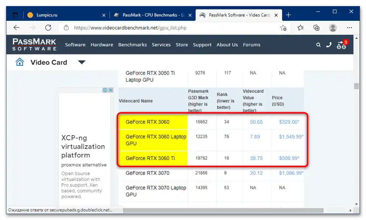This screenshot has height=220, width=366.
Task: Click the horizontal scrollbar thumb
Action: [x=223, y=211]
